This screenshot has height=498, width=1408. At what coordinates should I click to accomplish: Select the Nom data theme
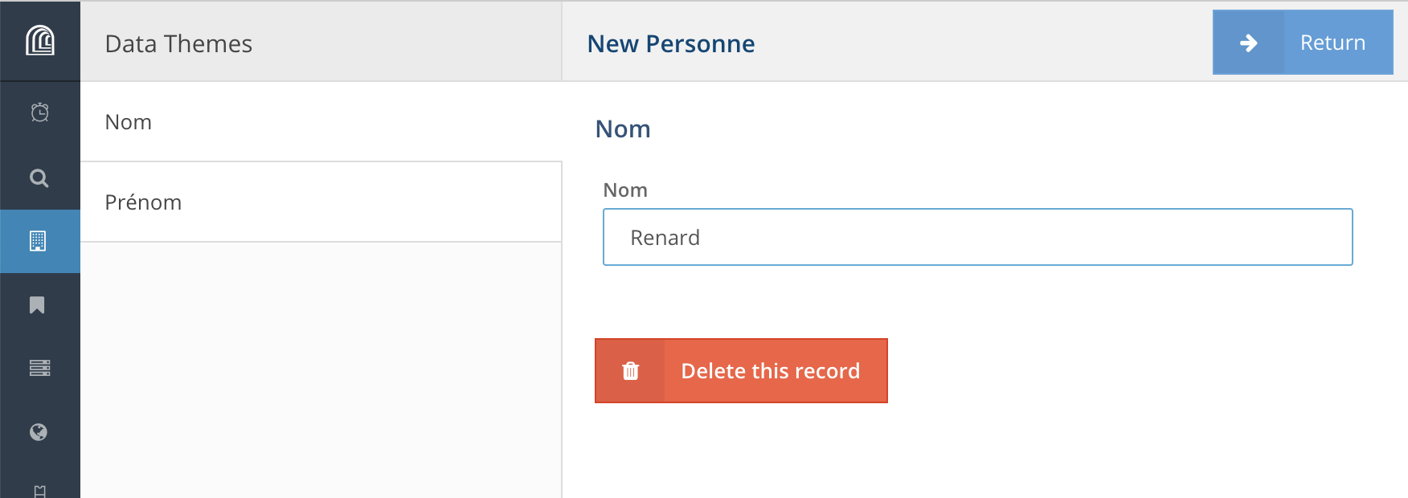321,122
